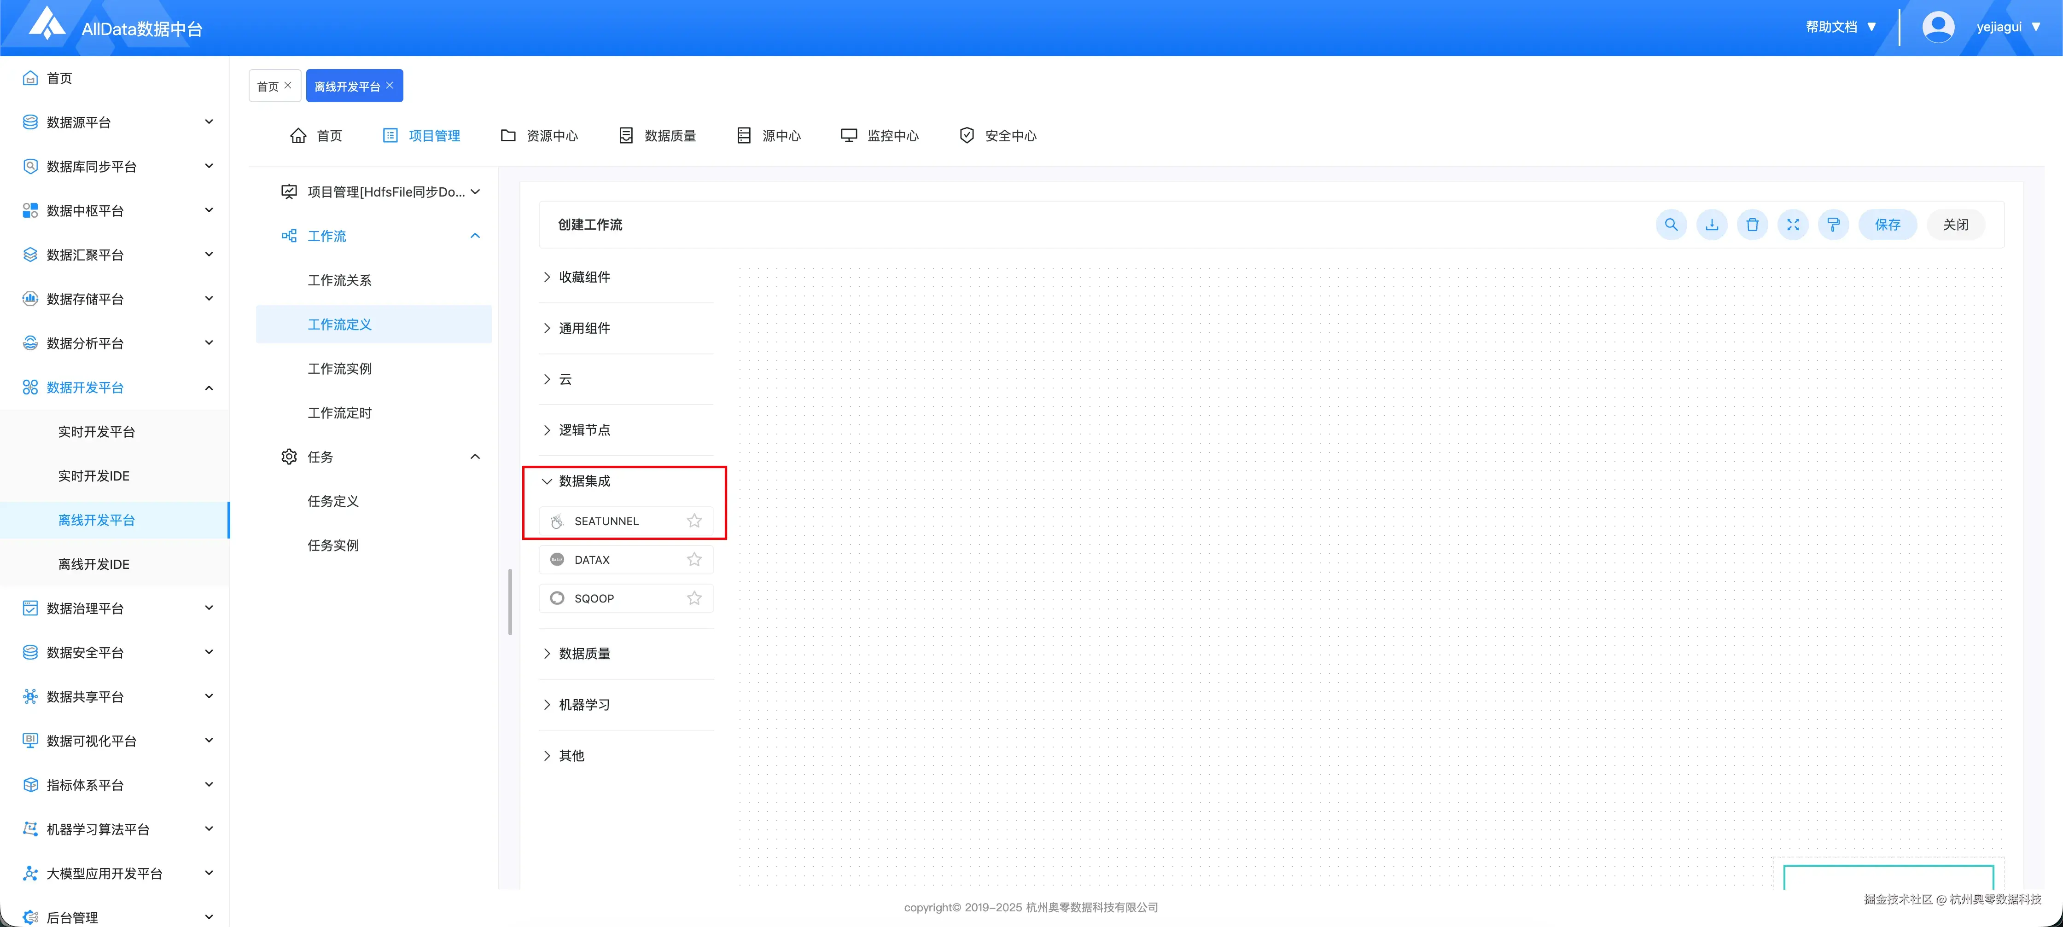The height and width of the screenshot is (927, 2063).
Task: Click the search icon in workflow toolbar
Action: (x=1671, y=225)
